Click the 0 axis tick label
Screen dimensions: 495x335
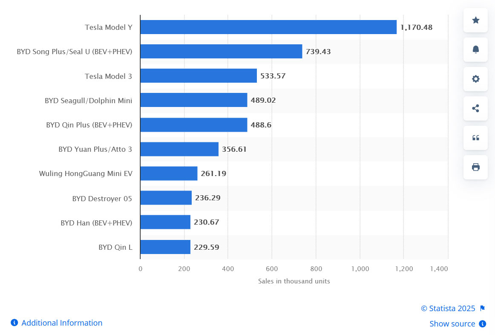tap(141, 269)
